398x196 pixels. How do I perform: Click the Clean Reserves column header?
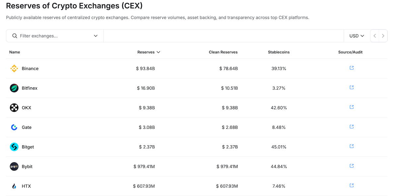point(223,52)
